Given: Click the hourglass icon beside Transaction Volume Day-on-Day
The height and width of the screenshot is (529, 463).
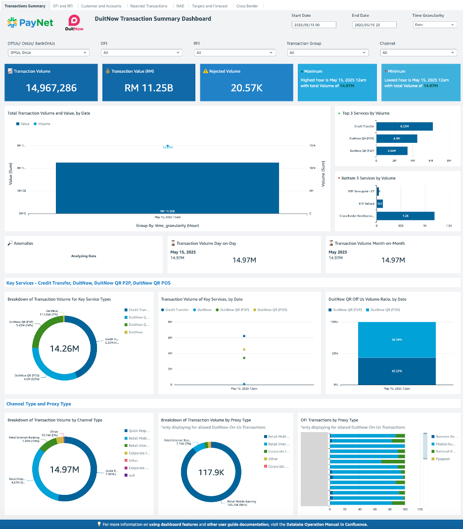Looking at the screenshot, I should [x=173, y=243].
